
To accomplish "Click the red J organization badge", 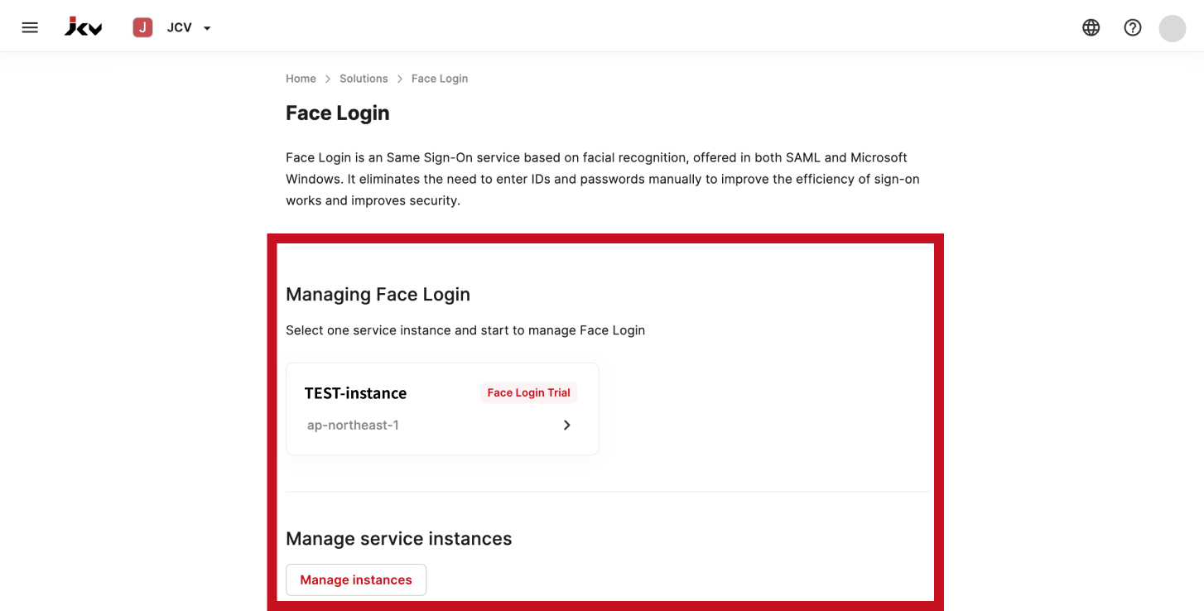I will pos(142,27).
